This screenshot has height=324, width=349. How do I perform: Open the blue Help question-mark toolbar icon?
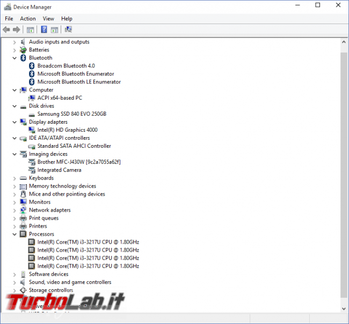[44, 29]
